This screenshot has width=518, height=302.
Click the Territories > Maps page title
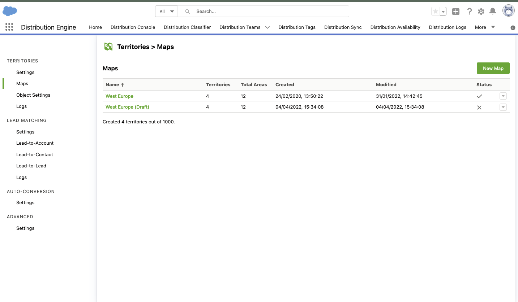pyautogui.click(x=145, y=47)
